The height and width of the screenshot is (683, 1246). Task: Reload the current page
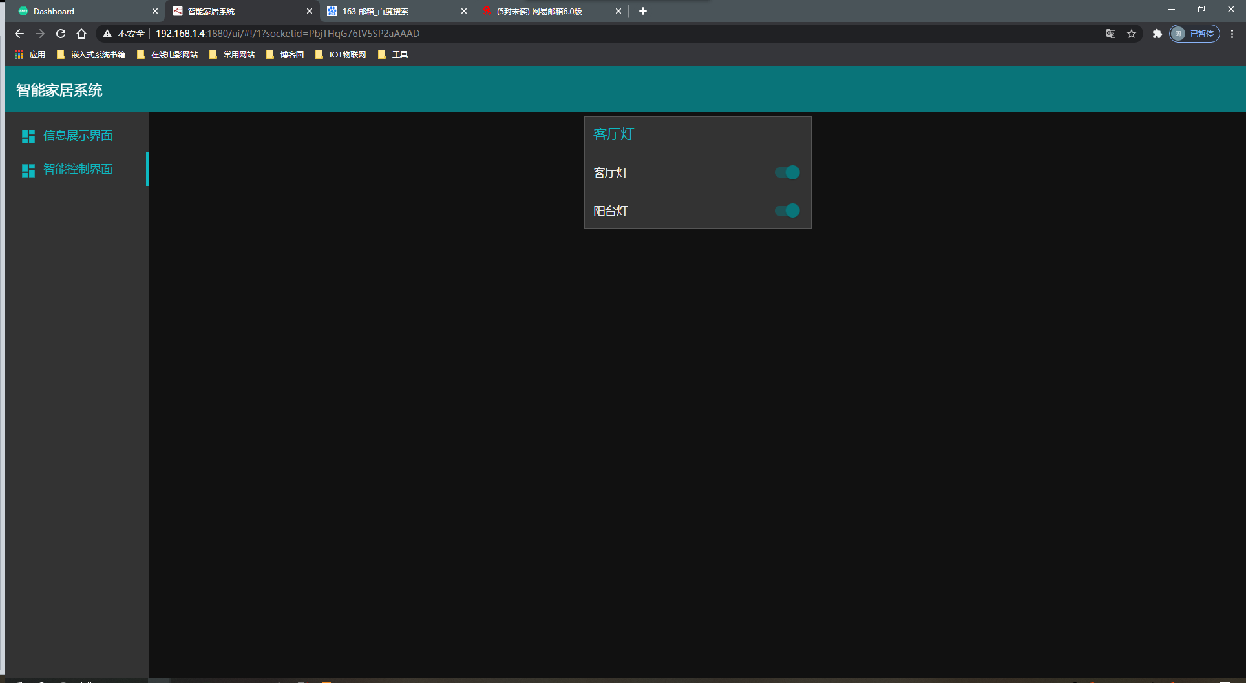[x=61, y=34]
